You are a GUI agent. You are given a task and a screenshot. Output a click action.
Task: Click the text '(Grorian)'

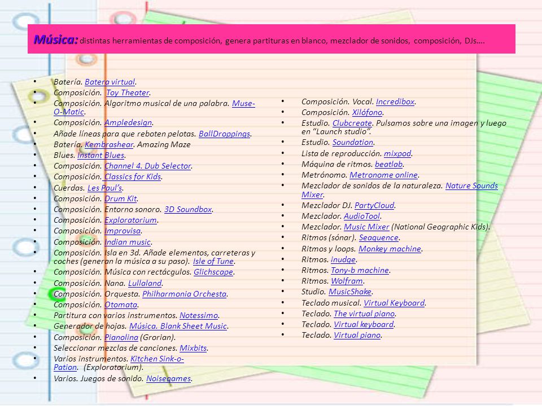[158, 337]
